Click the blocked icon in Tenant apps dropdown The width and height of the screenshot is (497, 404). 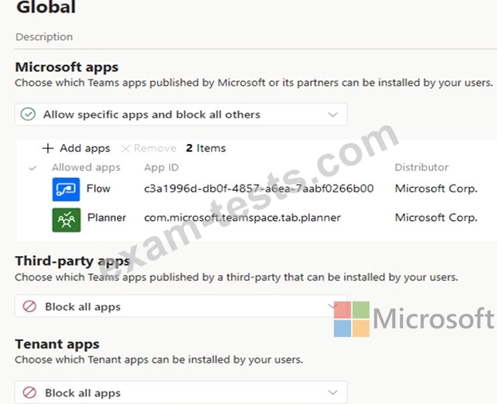[29, 393]
